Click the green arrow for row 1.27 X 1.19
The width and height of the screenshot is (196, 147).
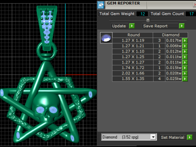185,40
